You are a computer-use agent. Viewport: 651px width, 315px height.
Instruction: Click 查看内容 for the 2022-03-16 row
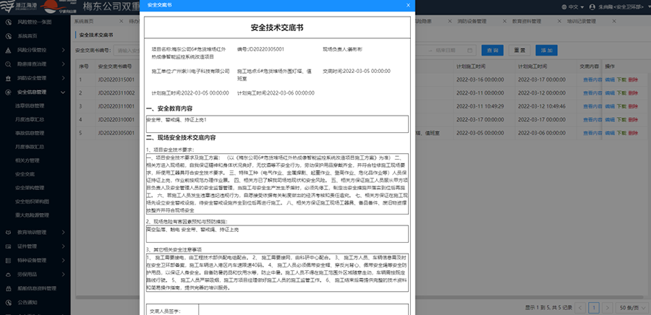click(x=591, y=79)
